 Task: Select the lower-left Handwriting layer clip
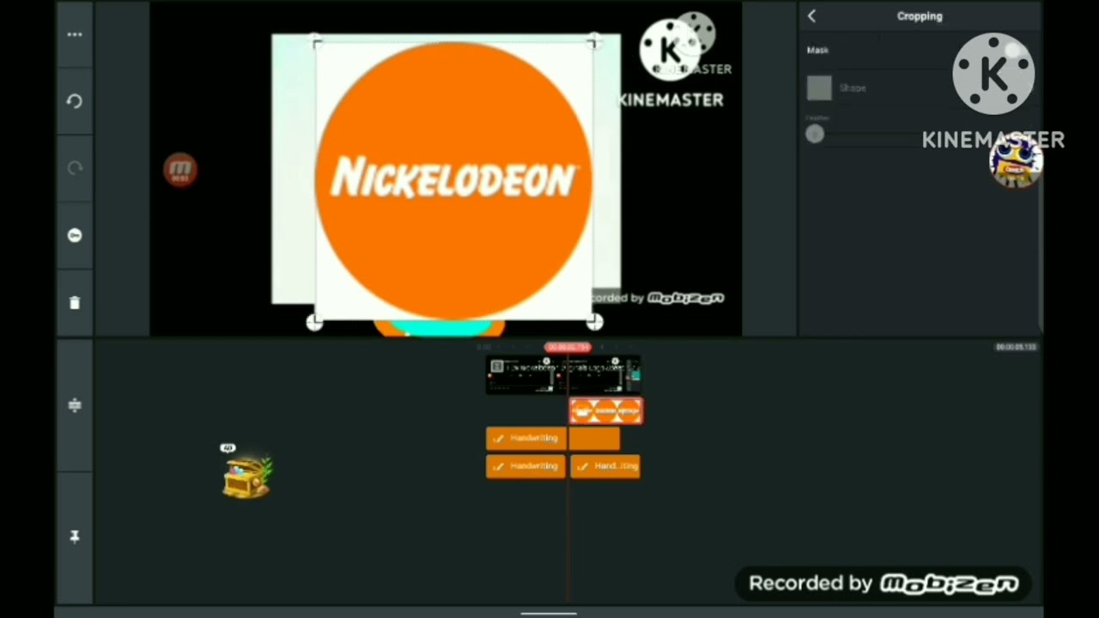[x=526, y=466]
